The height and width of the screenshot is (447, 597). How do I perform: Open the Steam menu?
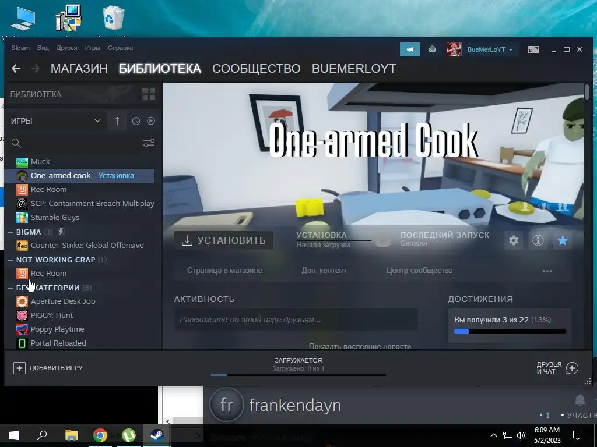tap(20, 48)
